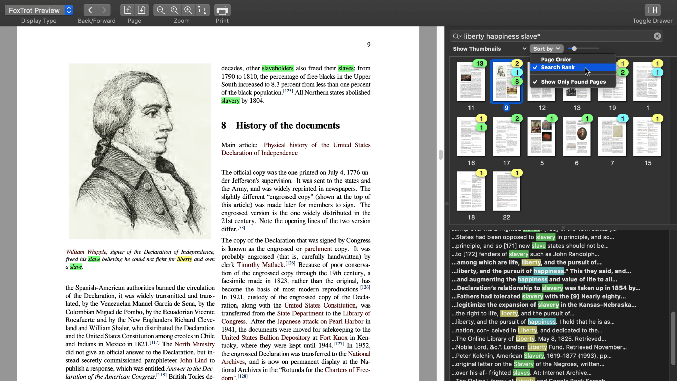Open the Show Thumbnails dropdown
Screen dimensions: 677x381
point(489,49)
